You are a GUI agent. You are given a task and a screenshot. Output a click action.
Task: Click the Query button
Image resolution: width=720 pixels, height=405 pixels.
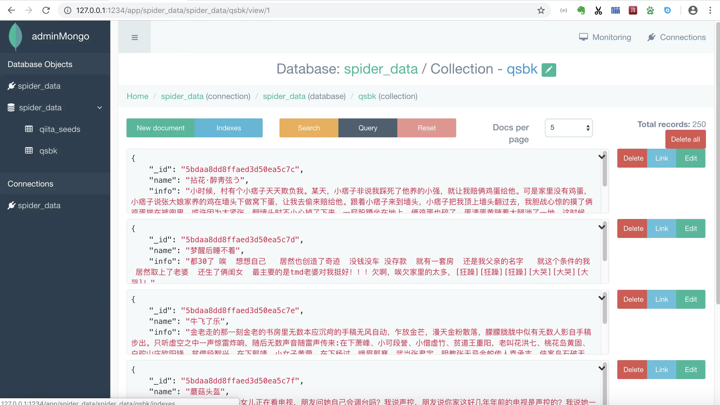(x=368, y=128)
